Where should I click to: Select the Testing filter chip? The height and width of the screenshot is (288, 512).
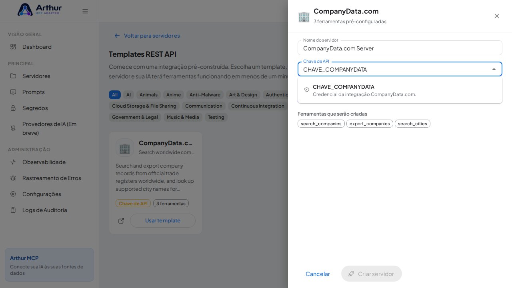tap(216, 117)
